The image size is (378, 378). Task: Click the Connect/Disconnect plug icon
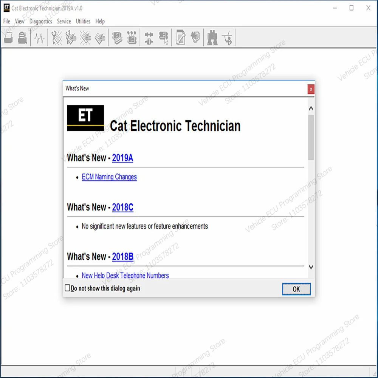tap(149, 38)
